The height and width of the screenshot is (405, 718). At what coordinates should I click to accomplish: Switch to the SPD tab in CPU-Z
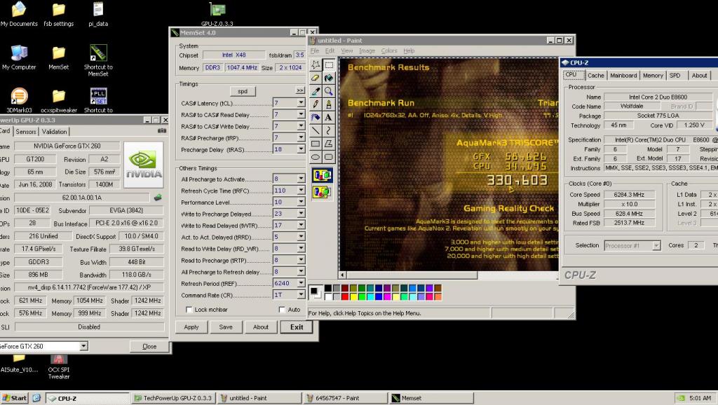[675, 76]
